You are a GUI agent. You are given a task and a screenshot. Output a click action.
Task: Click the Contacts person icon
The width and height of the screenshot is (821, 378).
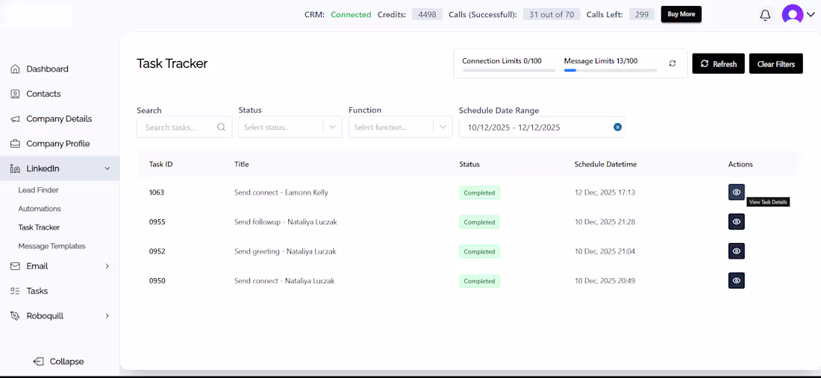coord(15,94)
